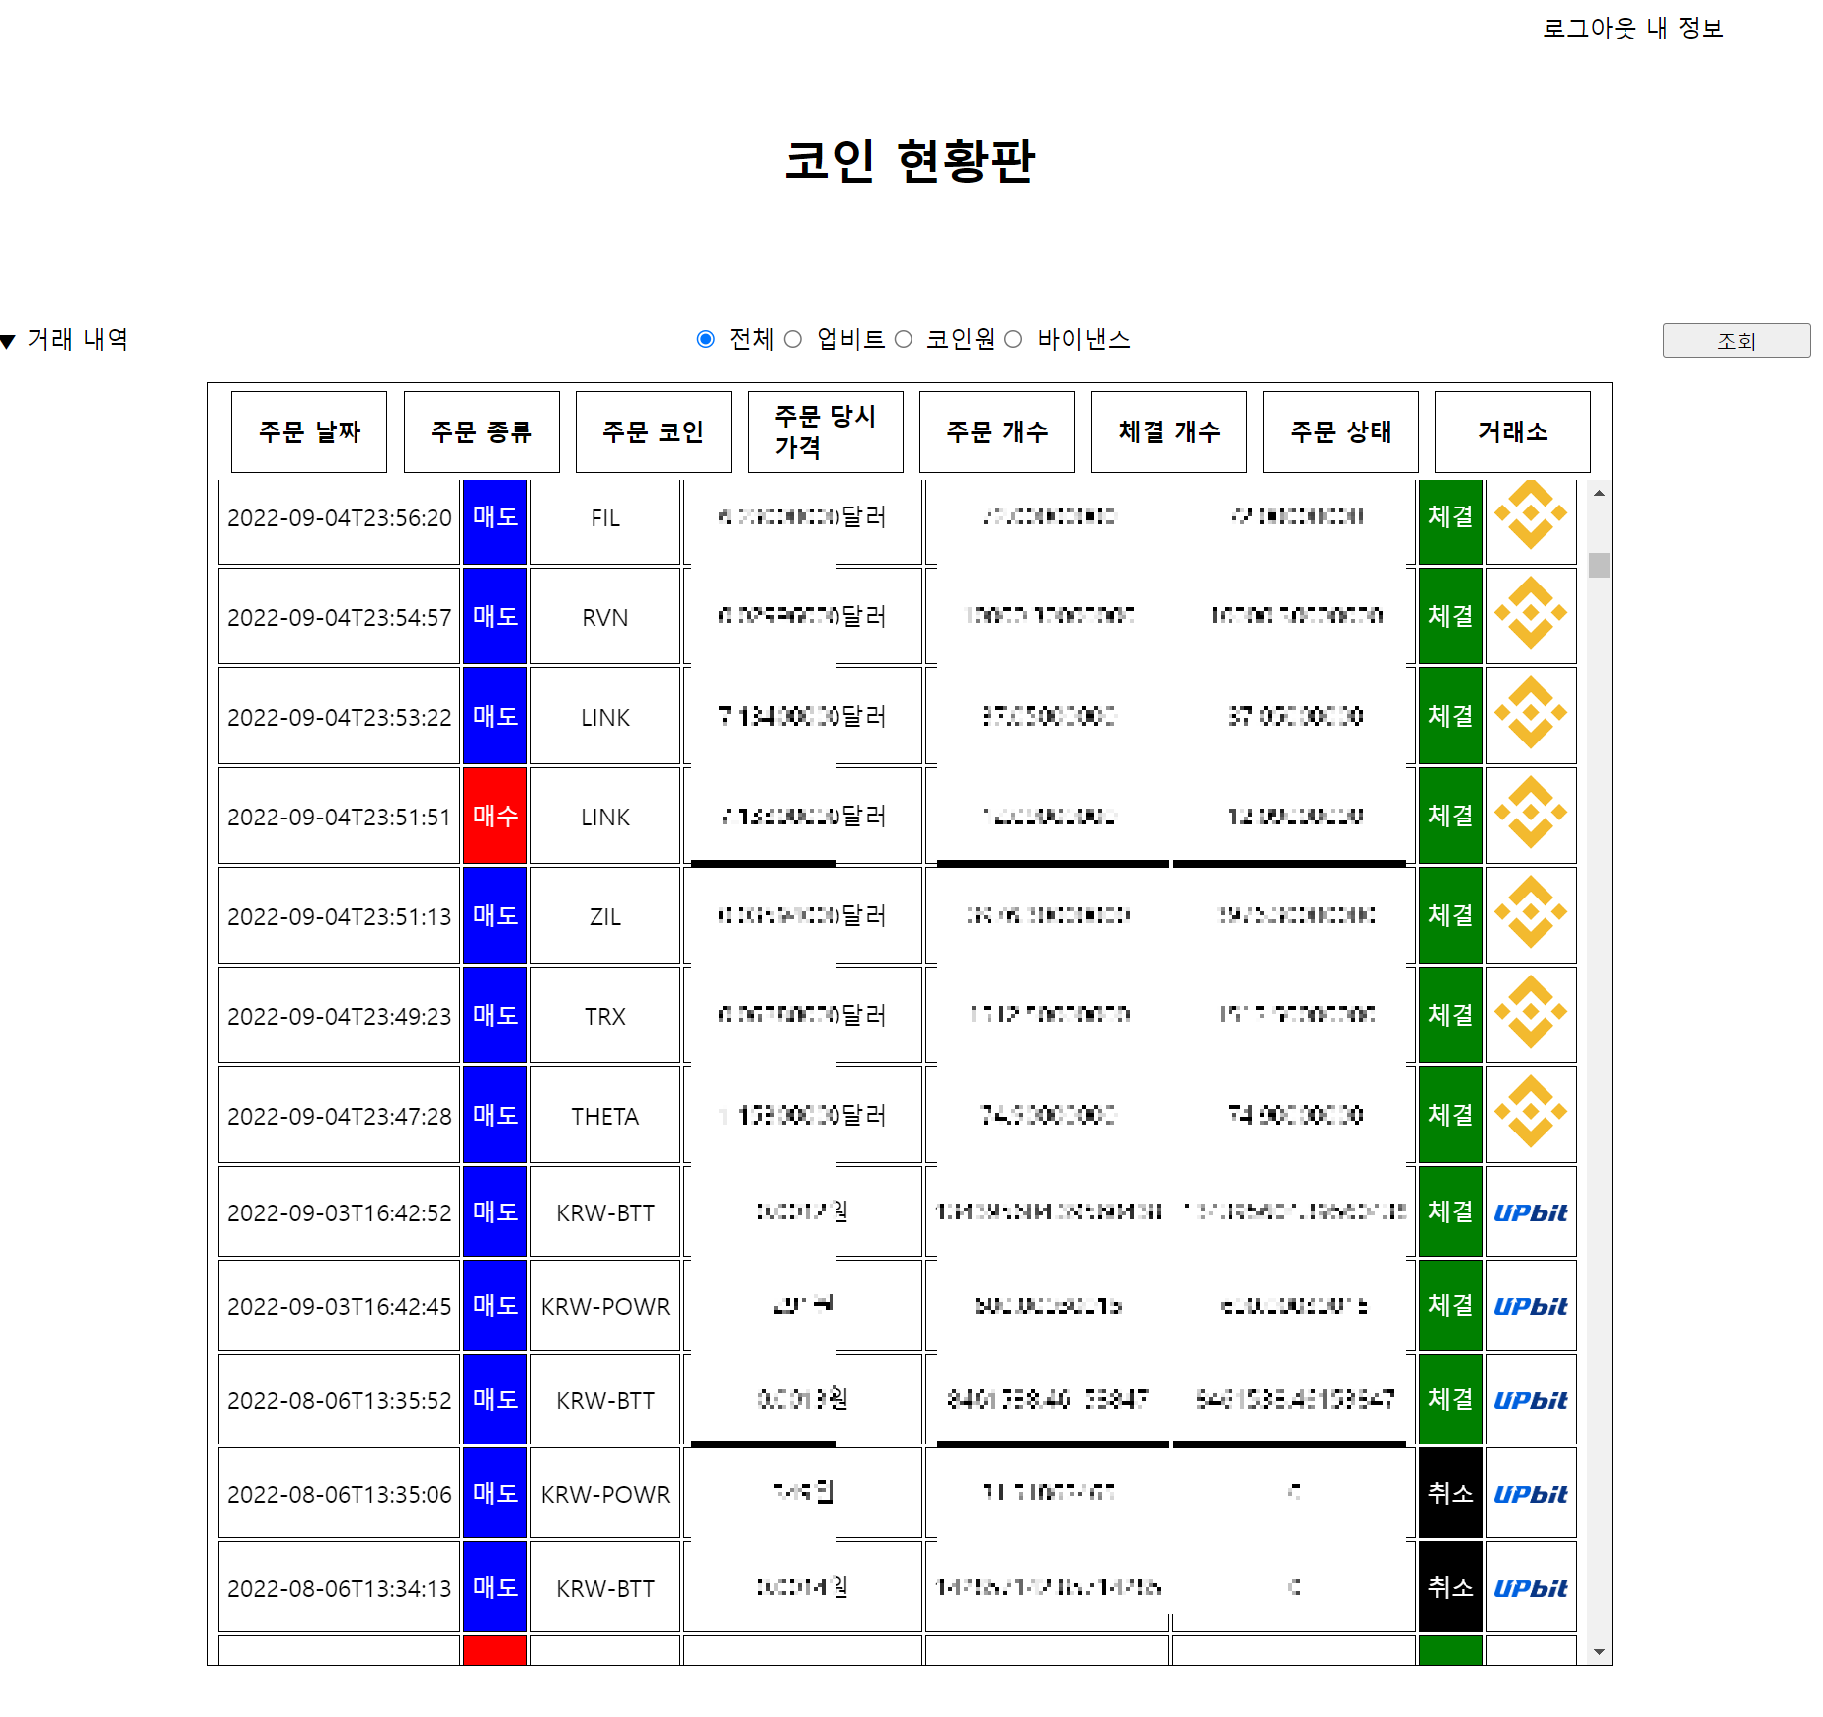Click Binance icon in TRX row
Image resolution: width=1823 pixels, height=1717 pixels.
pos(1530,1012)
